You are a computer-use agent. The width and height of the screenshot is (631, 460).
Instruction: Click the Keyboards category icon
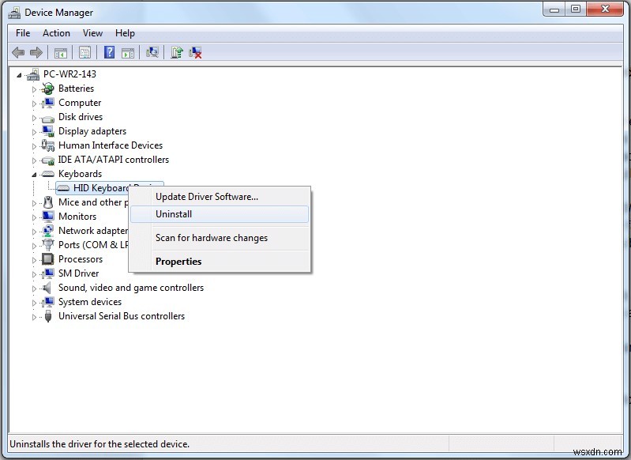tap(48, 174)
